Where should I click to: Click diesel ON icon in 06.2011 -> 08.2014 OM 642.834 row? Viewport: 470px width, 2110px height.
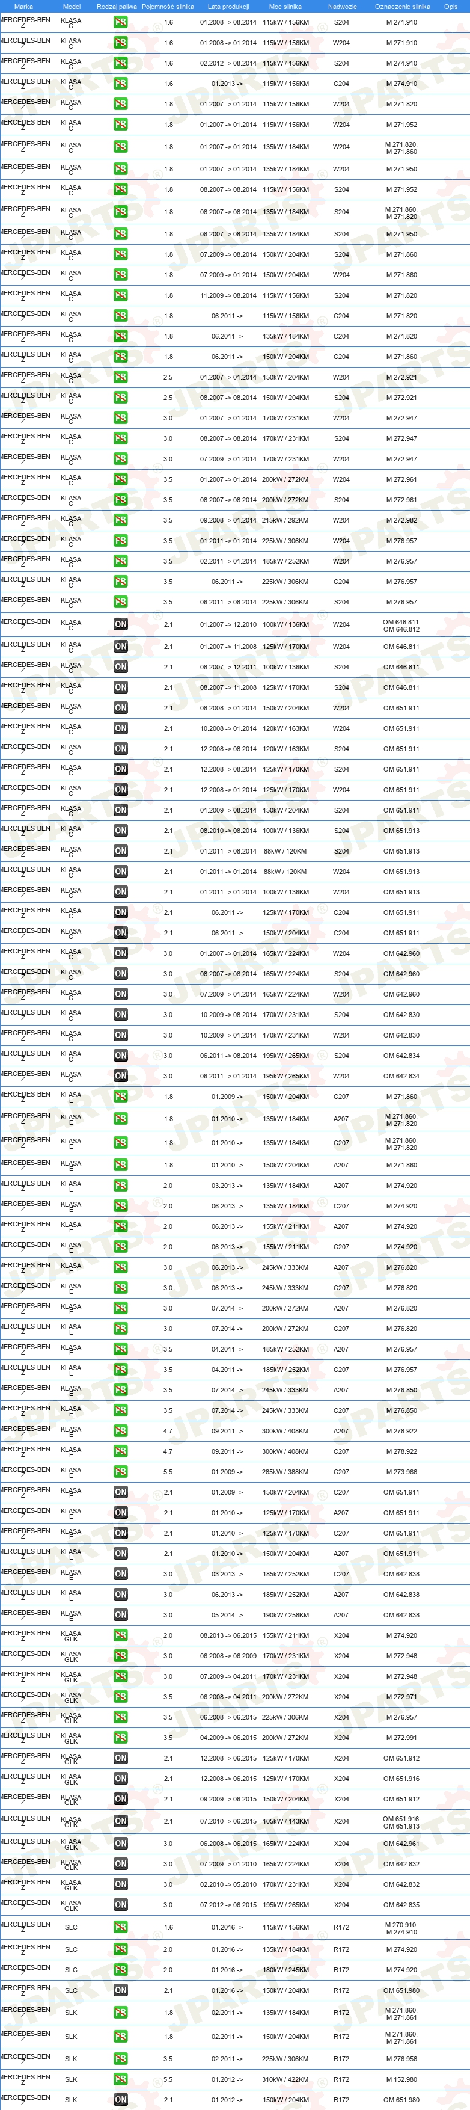120,1056
